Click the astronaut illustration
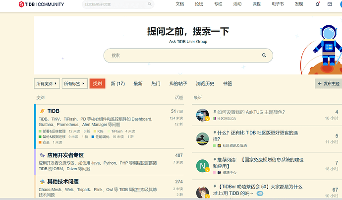342x200 pixels. pos(328,45)
